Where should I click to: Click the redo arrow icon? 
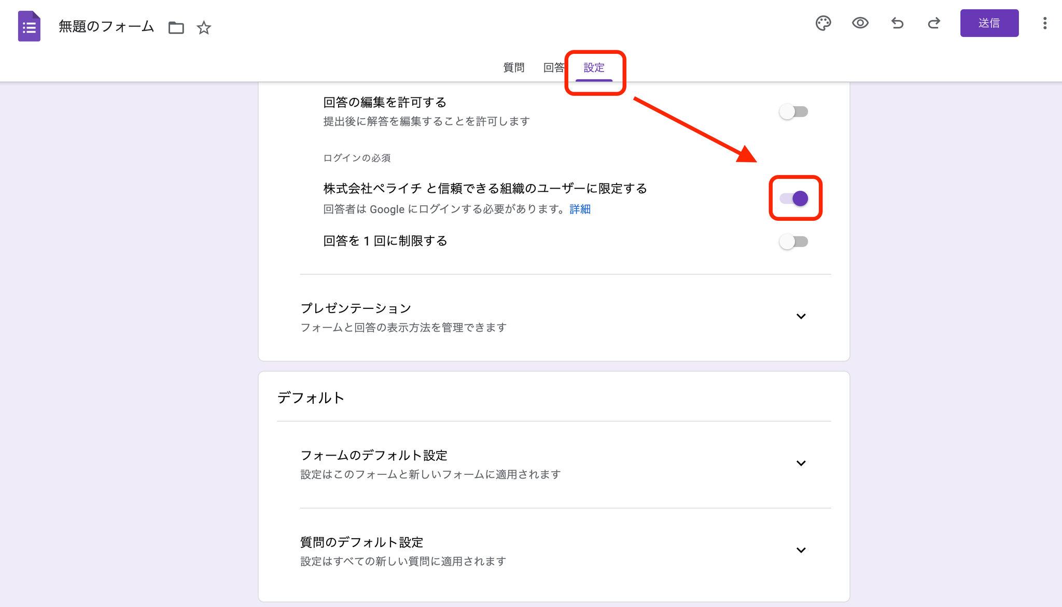click(934, 23)
